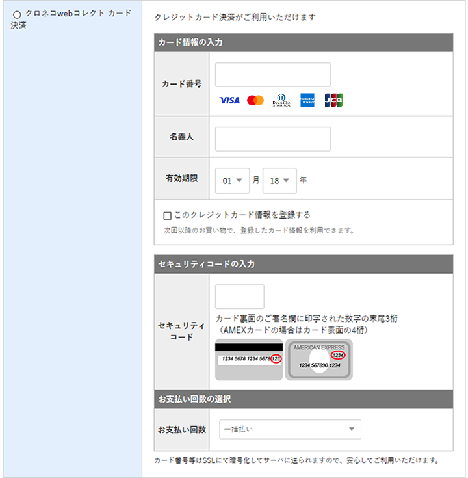Select the クロネコwebコレクト カード決済 radio button
Image resolution: width=468 pixels, height=478 pixels.
[x=17, y=14]
